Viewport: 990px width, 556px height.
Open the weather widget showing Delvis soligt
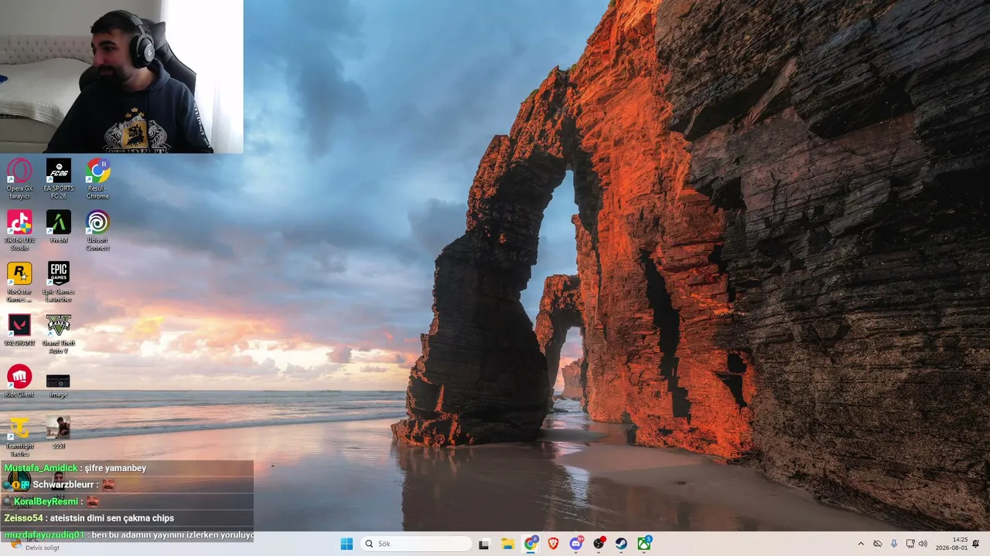[x=35, y=545]
